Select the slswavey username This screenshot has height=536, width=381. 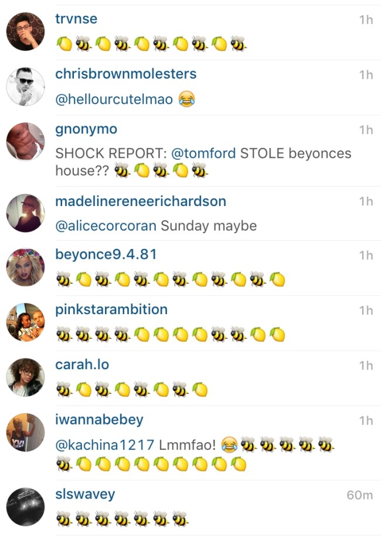pos(85,495)
